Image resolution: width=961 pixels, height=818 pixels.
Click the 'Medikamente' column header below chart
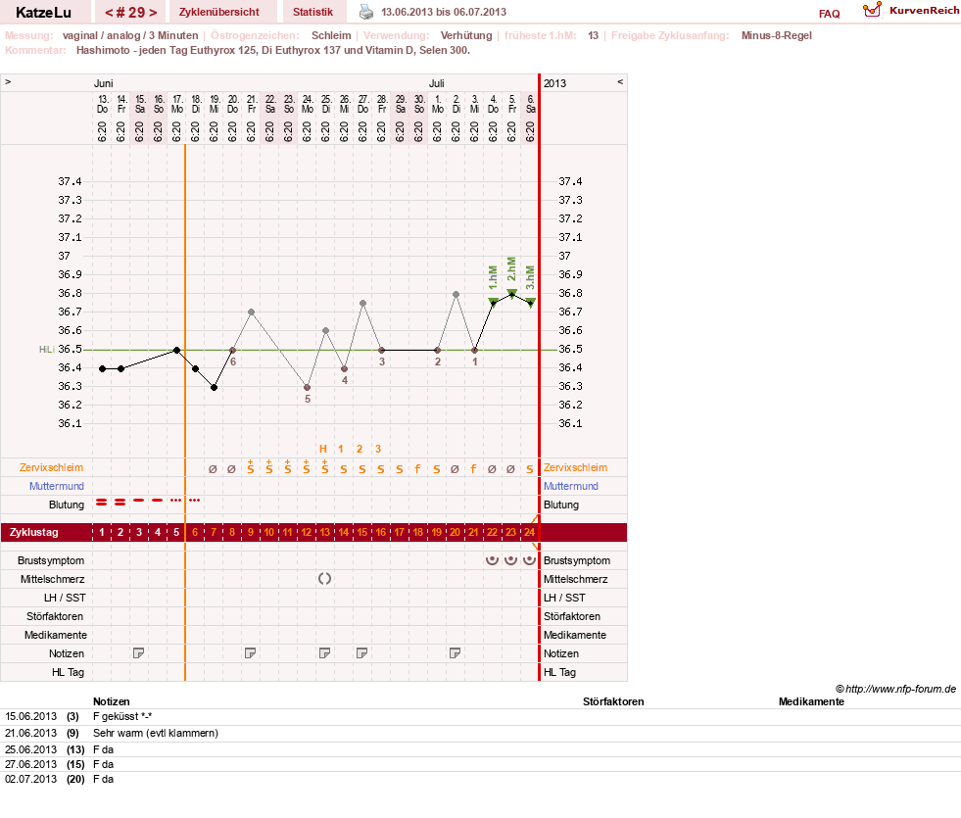pos(811,701)
